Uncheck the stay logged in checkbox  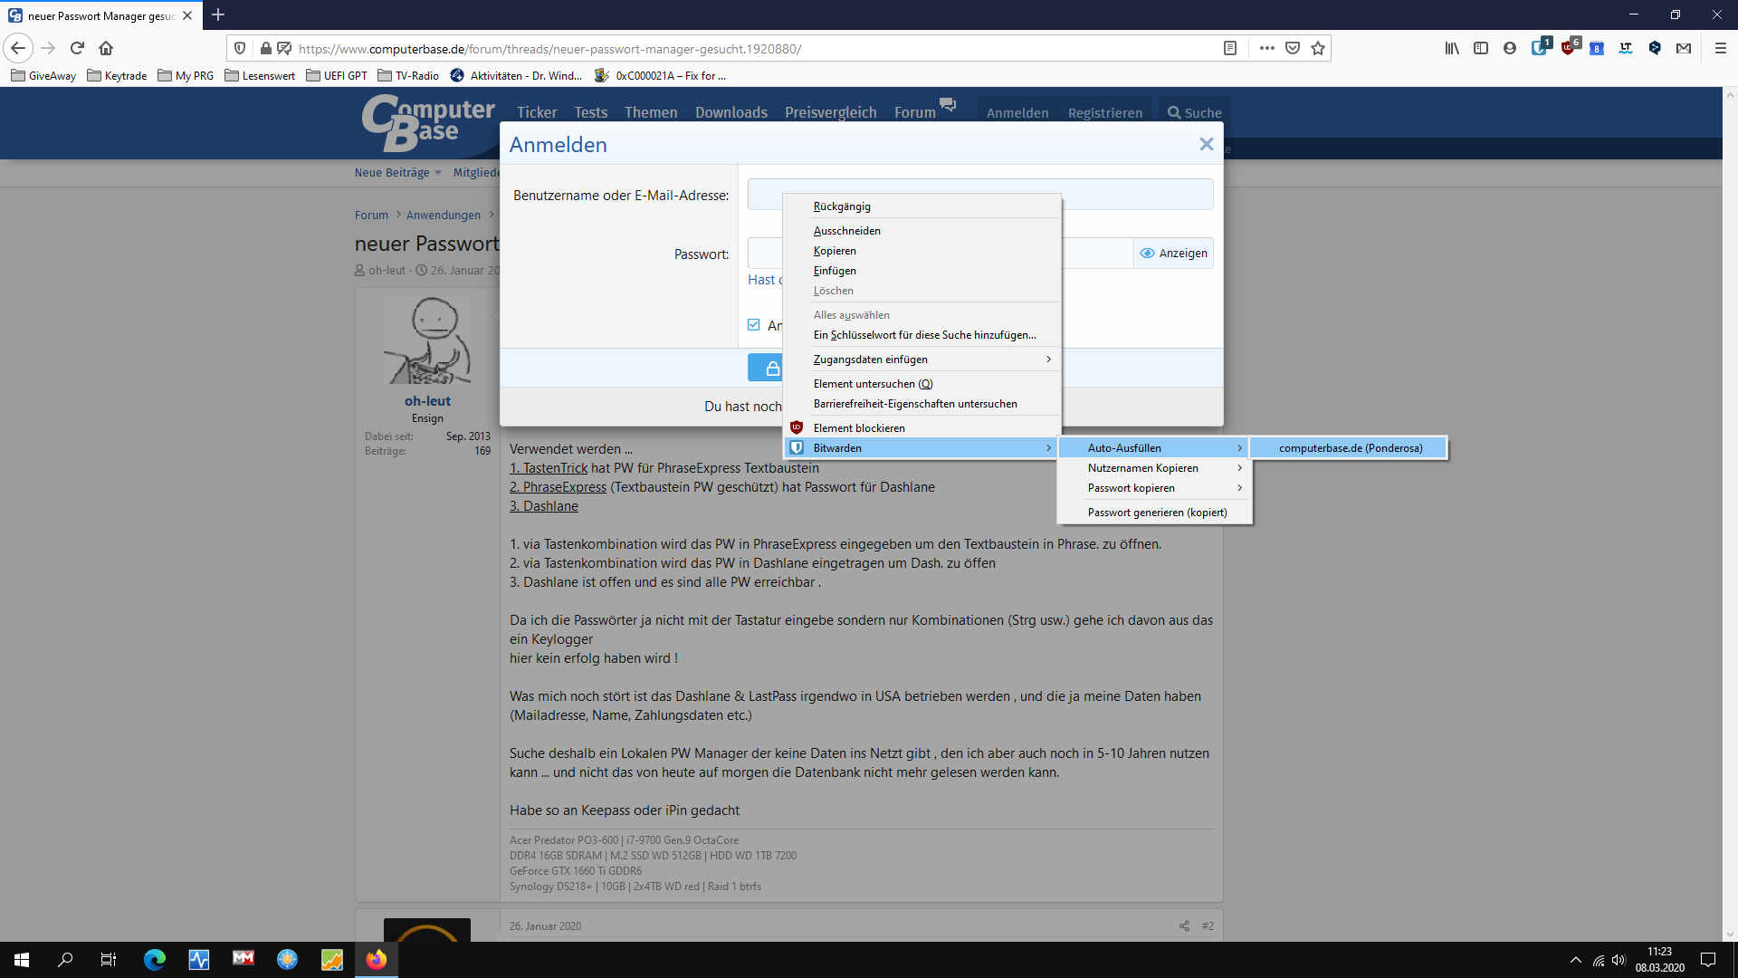754,325
